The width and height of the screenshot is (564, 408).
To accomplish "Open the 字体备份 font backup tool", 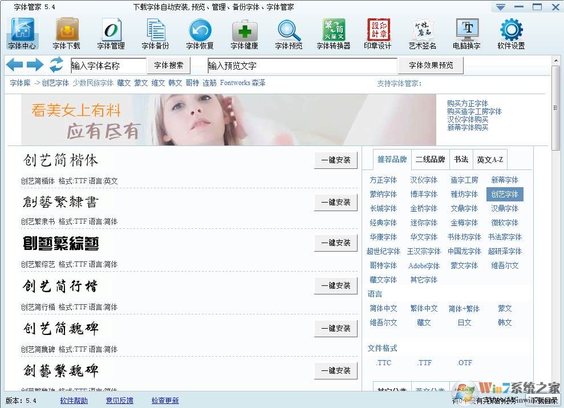I will 156,34.
